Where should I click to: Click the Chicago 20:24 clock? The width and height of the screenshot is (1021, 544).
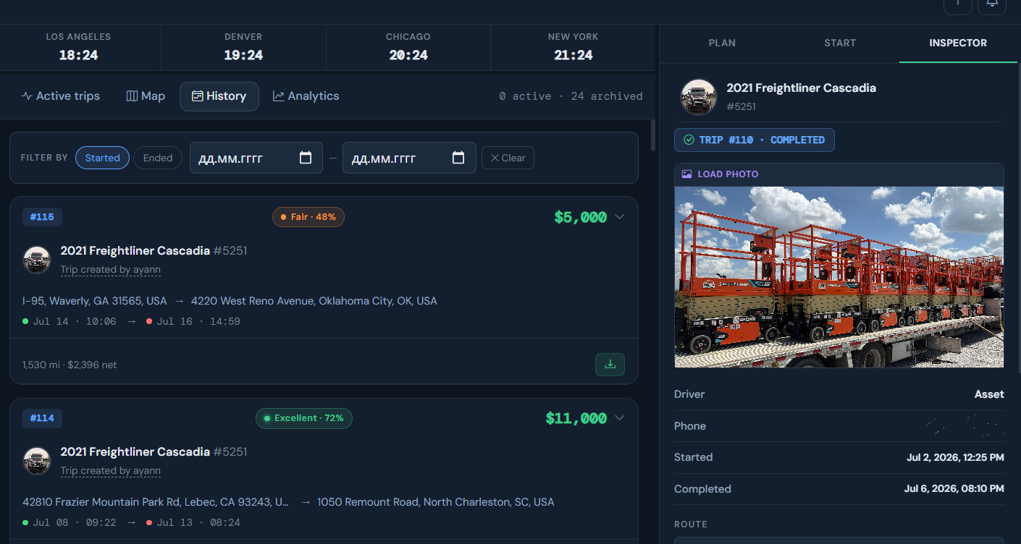tap(408, 48)
